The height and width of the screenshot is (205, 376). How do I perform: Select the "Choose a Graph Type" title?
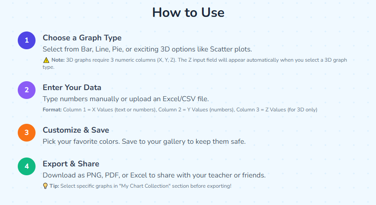(82, 38)
